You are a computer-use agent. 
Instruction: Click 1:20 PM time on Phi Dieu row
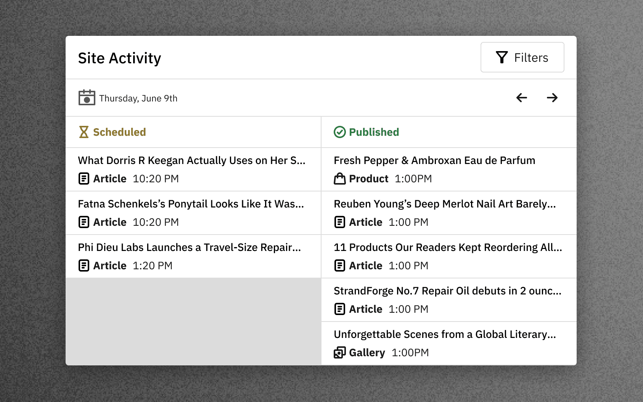pos(153,266)
